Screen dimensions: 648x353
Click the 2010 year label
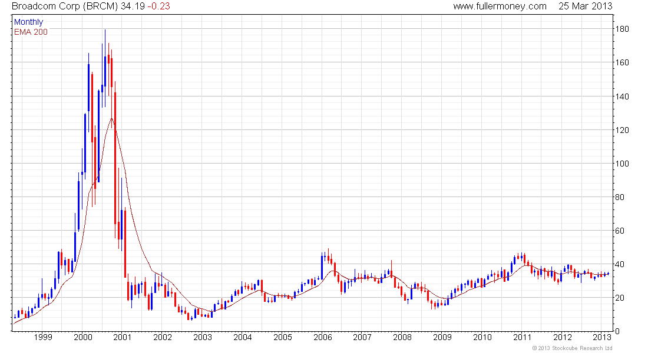[482, 337]
